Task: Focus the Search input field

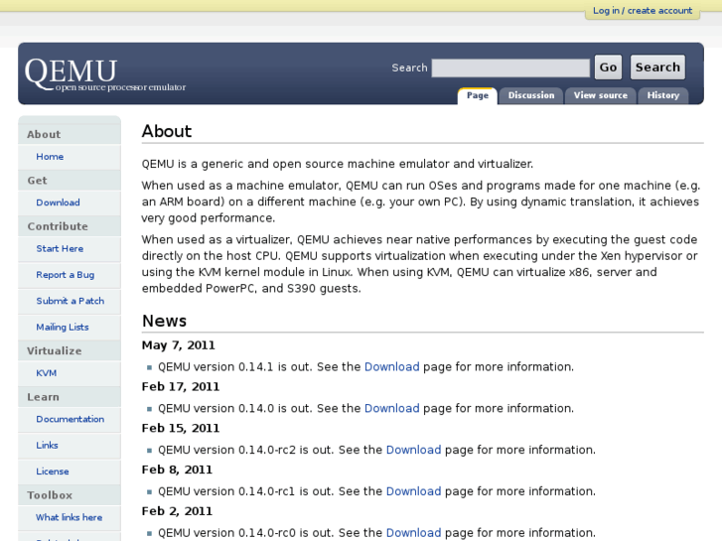Action: (510, 68)
